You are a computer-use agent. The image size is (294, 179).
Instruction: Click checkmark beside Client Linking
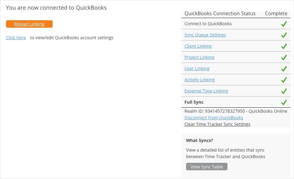[x=284, y=46]
